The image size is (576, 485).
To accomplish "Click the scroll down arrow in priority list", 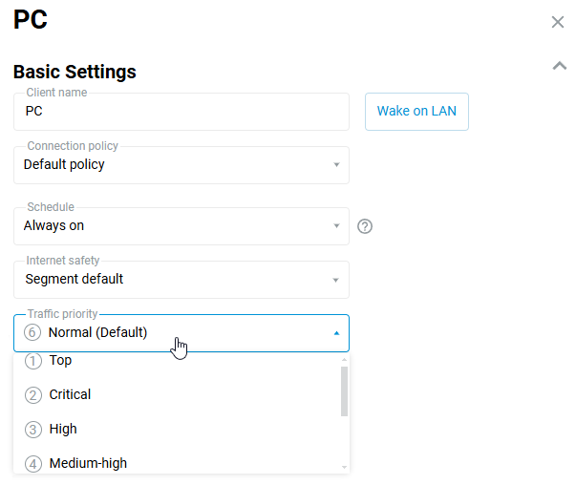I will pos(344,467).
